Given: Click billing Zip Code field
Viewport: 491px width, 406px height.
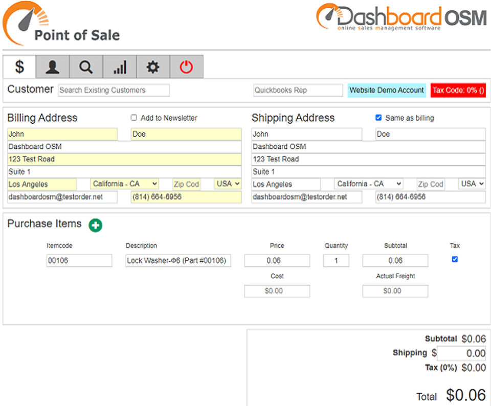Looking at the screenshot, I should (186, 184).
